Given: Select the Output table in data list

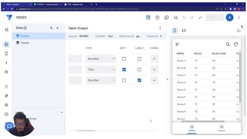Looking at the screenshot, I should [39, 36].
